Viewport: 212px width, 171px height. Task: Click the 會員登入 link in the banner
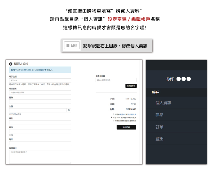[x=48, y=70]
